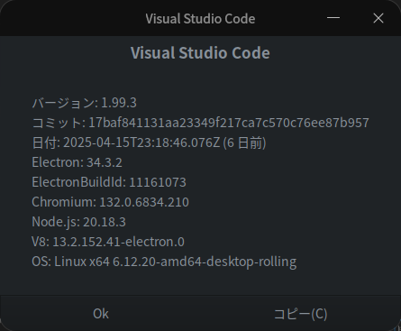Click the title bar Visual Studio Code text
The image size is (401, 331).
(x=200, y=19)
